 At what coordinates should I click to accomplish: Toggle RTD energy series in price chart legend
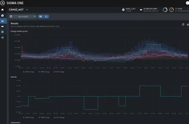59,72
